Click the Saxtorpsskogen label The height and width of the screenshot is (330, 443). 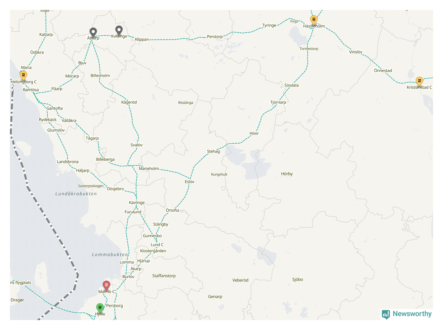(91, 186)
